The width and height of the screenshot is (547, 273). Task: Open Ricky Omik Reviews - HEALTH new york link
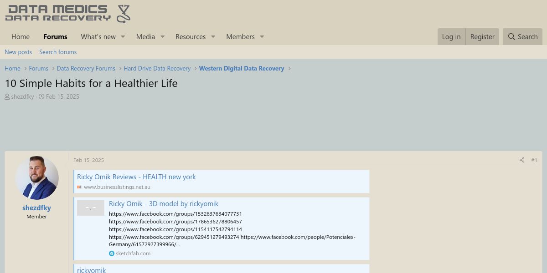[136, 177]
